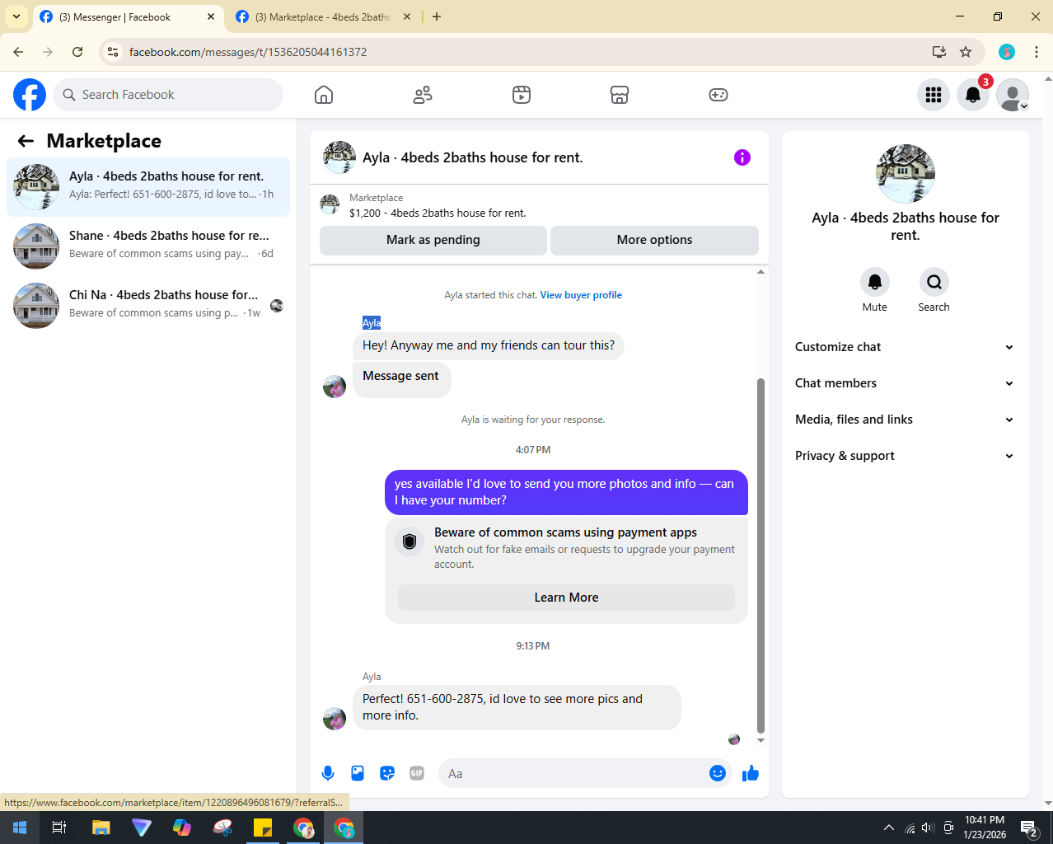Open File Explorer from taskbar

point(101,828)
